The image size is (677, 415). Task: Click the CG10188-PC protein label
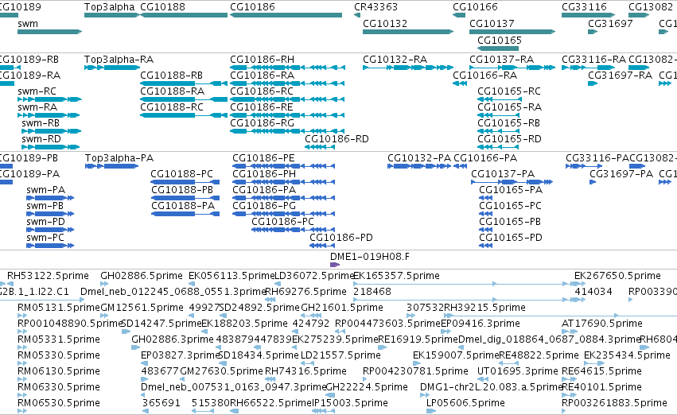point(181,174)
